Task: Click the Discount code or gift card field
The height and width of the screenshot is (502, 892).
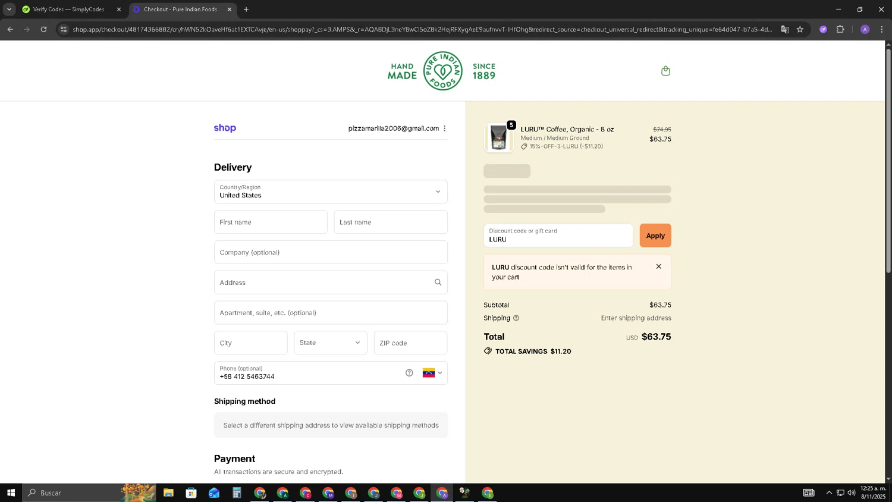Action: [x=558, y=236]
